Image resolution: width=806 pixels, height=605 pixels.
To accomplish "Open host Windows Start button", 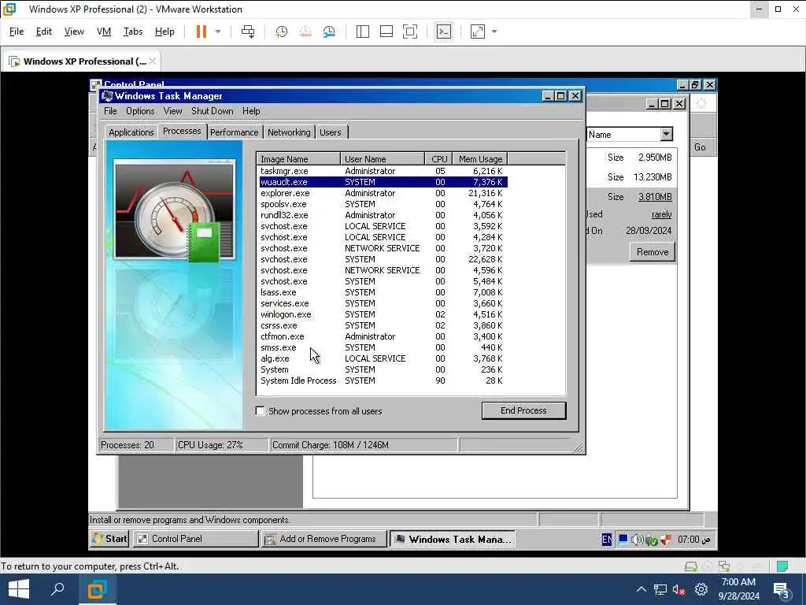I will click(x=19, y=589).
